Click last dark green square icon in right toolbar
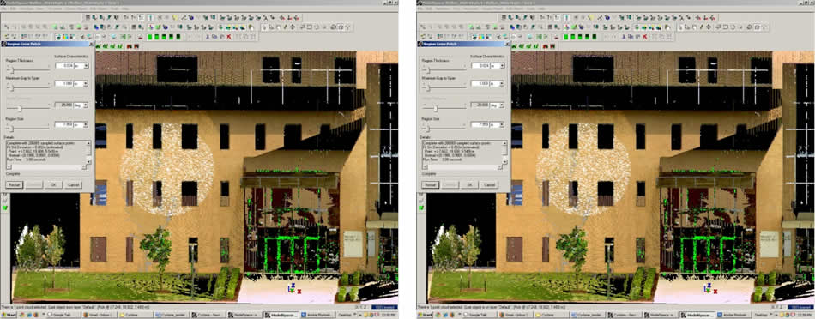 [595, 37]
